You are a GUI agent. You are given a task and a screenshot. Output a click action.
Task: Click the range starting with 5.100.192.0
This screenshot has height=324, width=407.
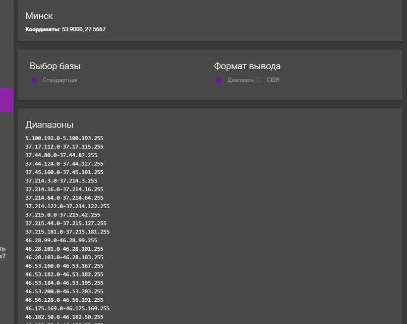(x=64, y=138)
